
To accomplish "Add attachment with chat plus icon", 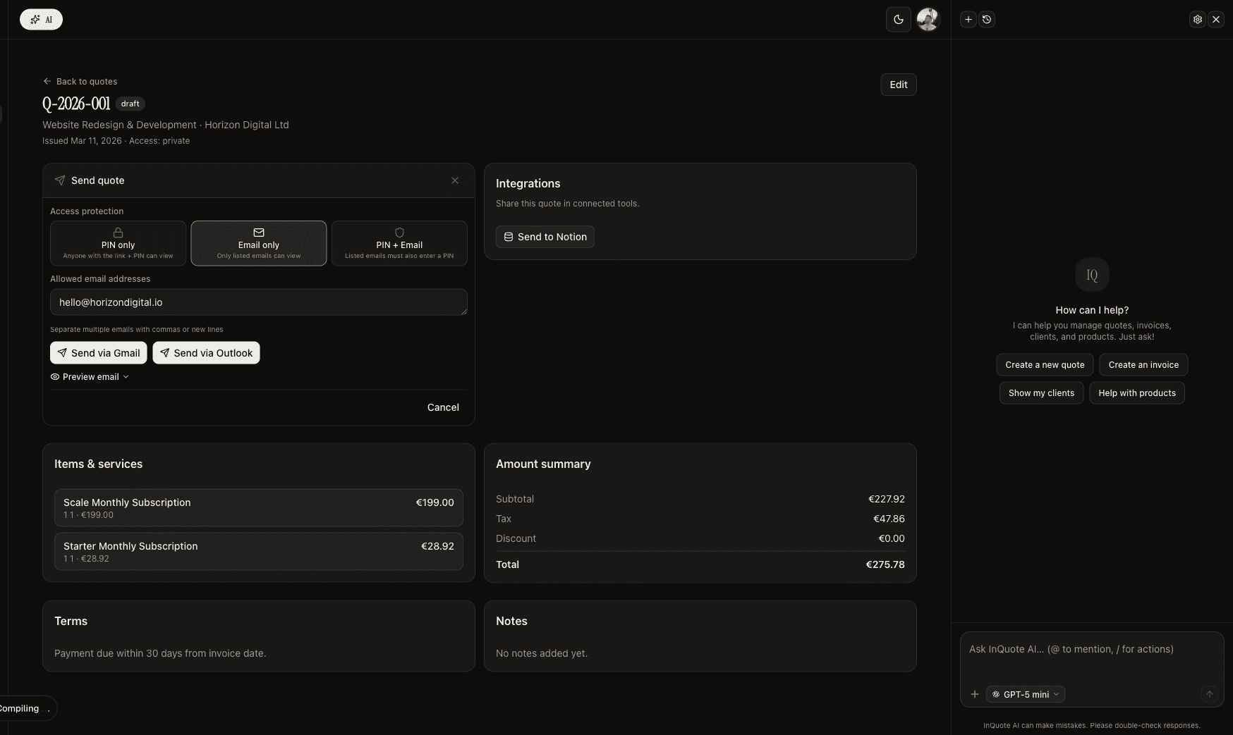I will (975, 694).
